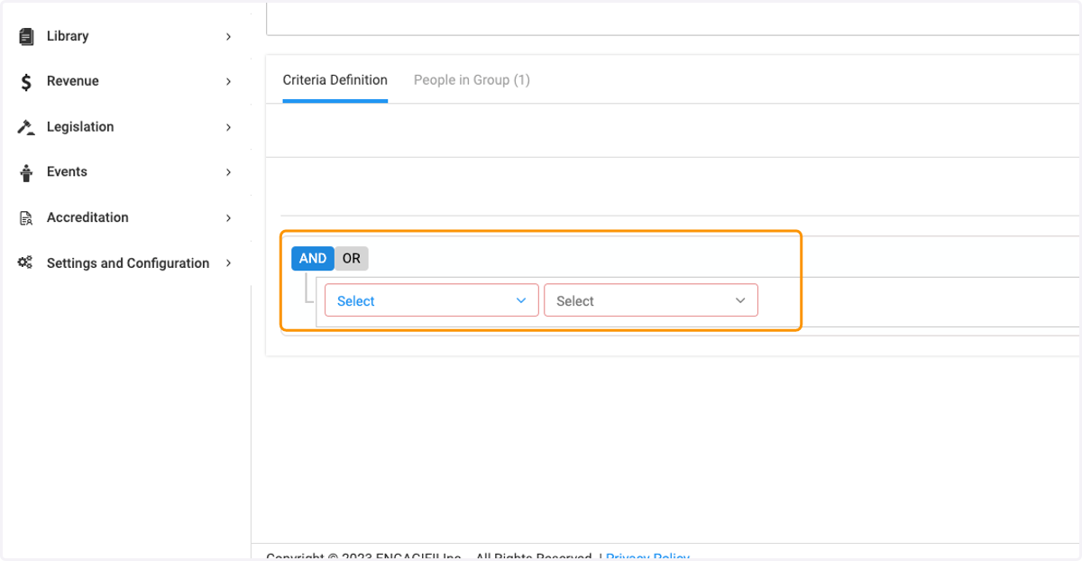This screenshot has width=1082, height=561.
Task: Switch to the Criteria Definition tab
Action: [x=335, y=80]
